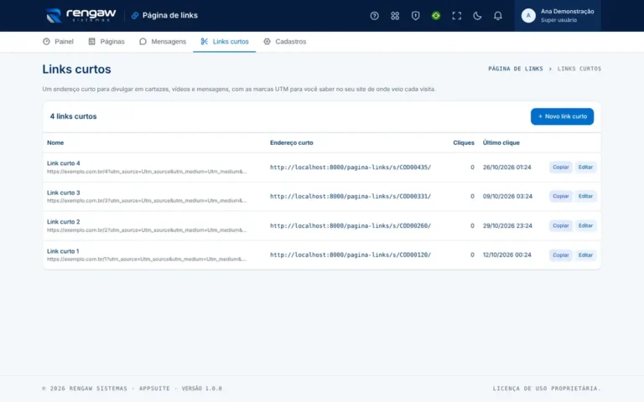The height and width of the screenshot is (402, 644).
Task: Open Ana Demonstração user menu
Action: [x=558, y=16]
